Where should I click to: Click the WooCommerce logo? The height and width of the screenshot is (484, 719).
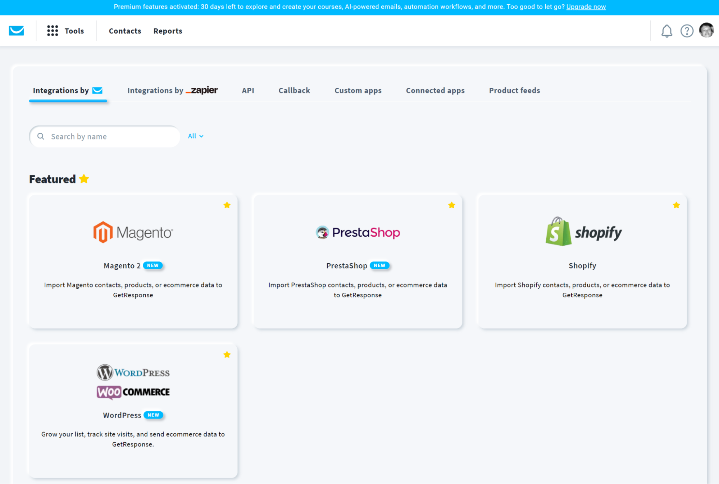(x=133, y=392)
